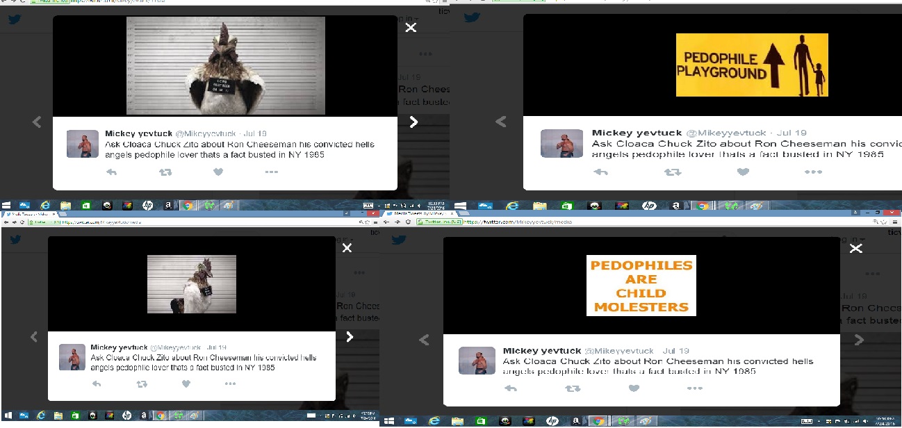Like the Child Molesters image tweet

point(634,388)
